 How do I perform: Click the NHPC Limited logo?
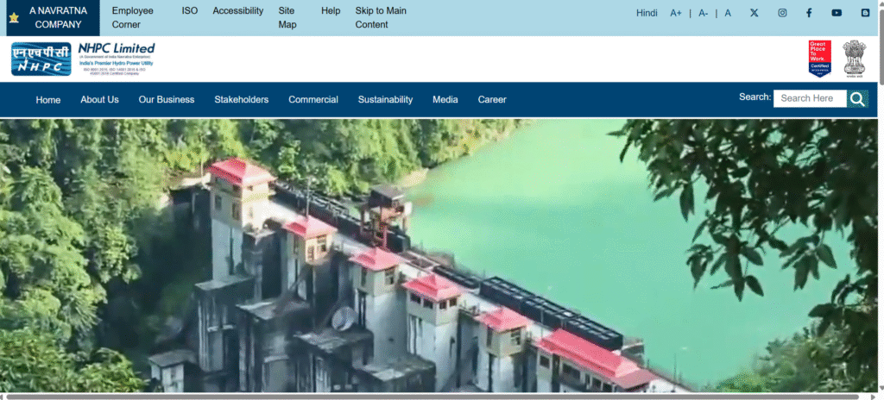[83, 59]
